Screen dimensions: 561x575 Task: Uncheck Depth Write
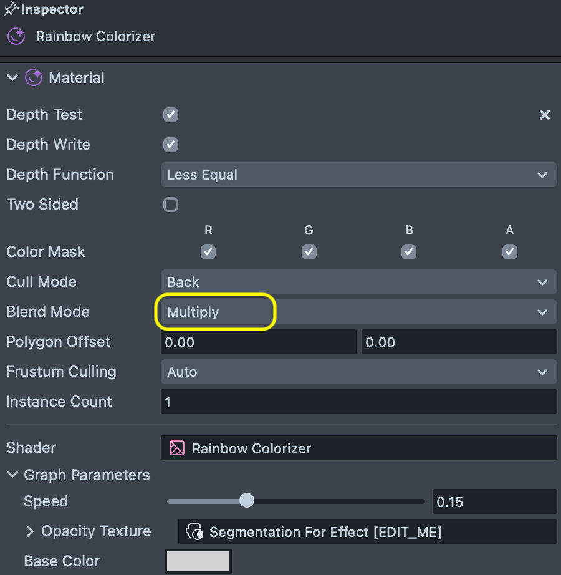click(x=170, y=145)
